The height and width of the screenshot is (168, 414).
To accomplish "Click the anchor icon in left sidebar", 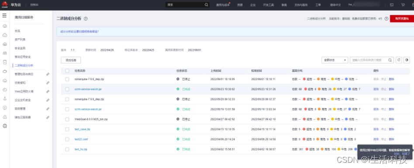I will [x=5, y=98].
